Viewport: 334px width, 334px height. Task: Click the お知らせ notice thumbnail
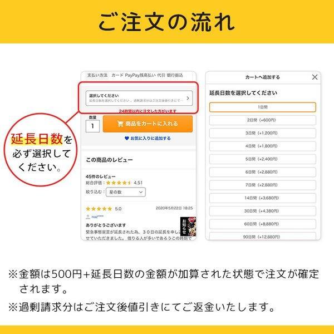pyautogui.click(x=188, y=226)
